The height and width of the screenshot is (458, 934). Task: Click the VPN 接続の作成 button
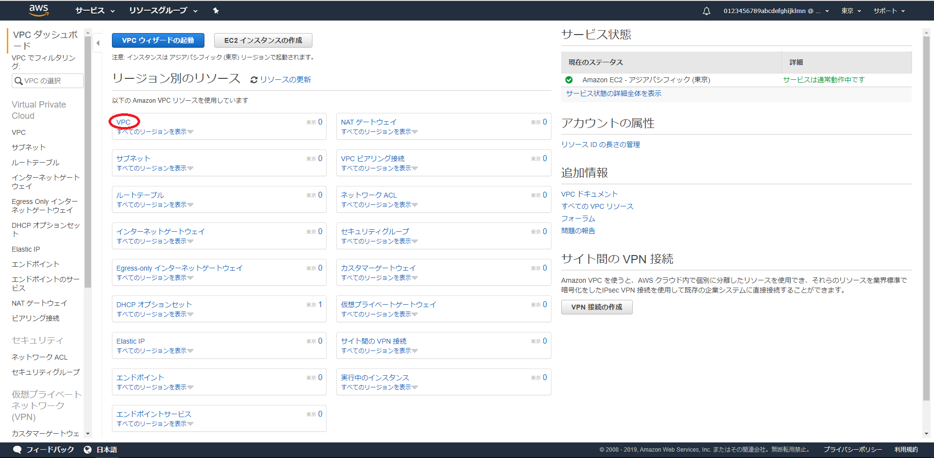coord(596,307)
